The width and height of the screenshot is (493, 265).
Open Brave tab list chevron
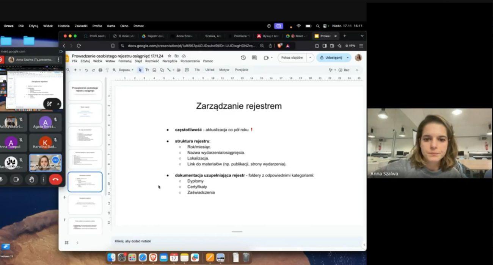pos(362,36)
